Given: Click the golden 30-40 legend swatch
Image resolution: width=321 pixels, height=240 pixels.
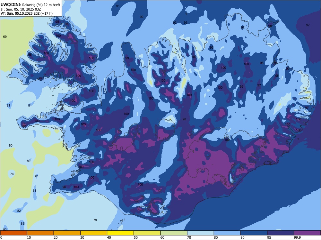Looking at the screenshot, I should tap(94, 233).
